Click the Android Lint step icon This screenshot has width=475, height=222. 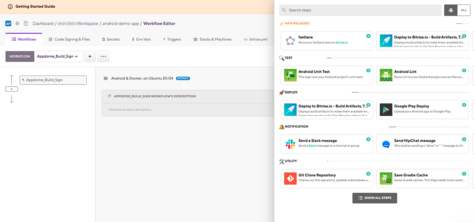tap(386, 75)
